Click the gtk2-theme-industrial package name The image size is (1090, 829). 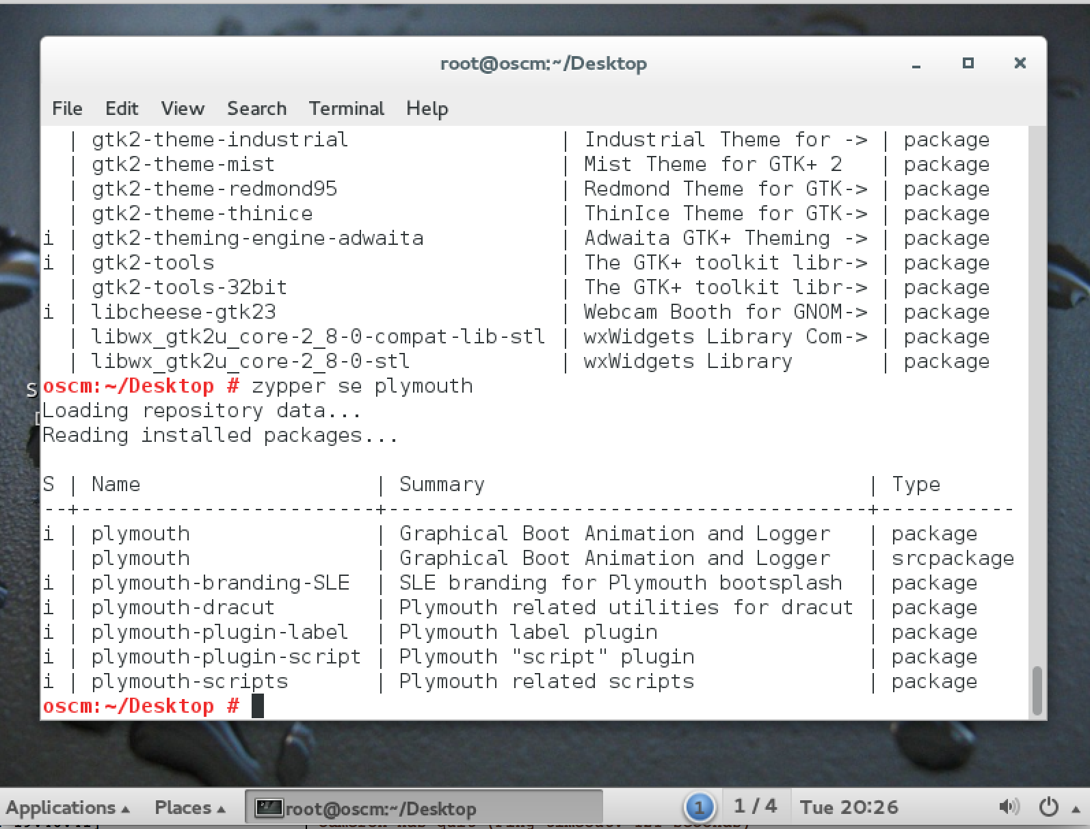click(220, 140)
